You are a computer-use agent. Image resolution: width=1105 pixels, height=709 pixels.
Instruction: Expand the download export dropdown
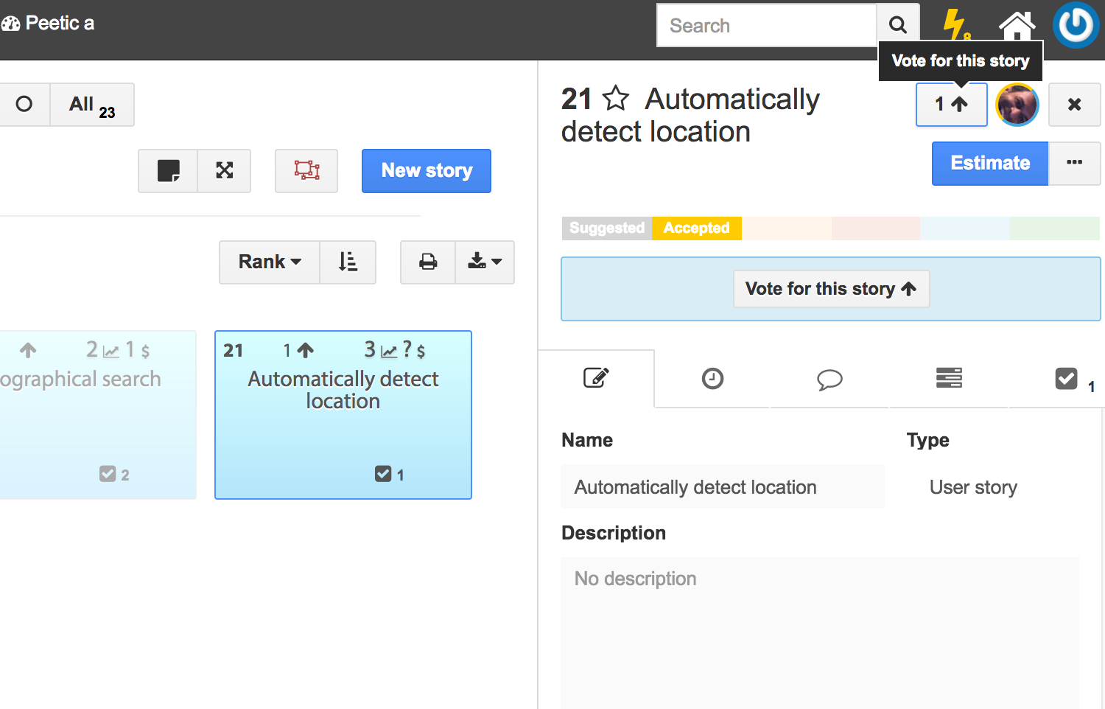(x=485, y=262)
